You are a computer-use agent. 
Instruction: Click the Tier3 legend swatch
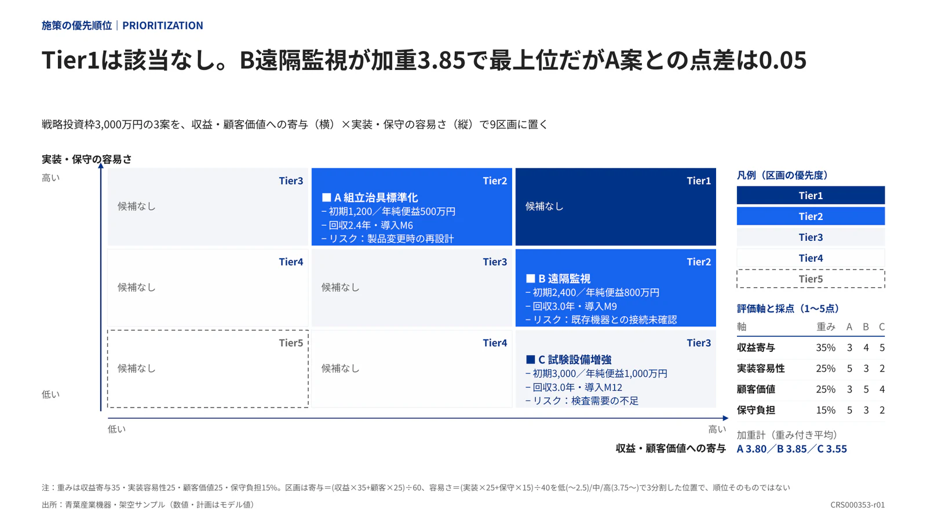pyautogui.click(x=811, y=237)
